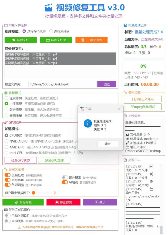Click 测试GPU加速 button
Viewport: 168px width, 235px height.
coord(54,160)
